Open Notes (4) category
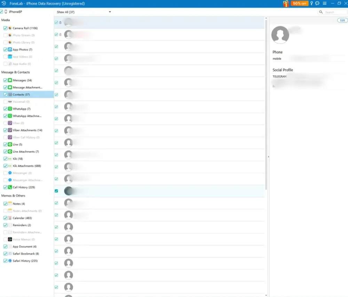Image resolution: width=348 pixels, height=297 pixels. click(19, 204)
